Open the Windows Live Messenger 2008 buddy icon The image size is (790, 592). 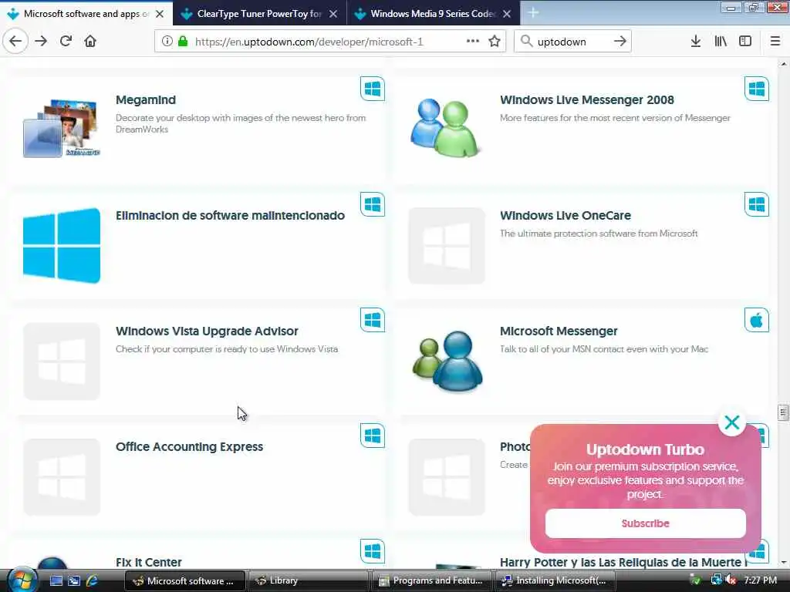[445, 128]
